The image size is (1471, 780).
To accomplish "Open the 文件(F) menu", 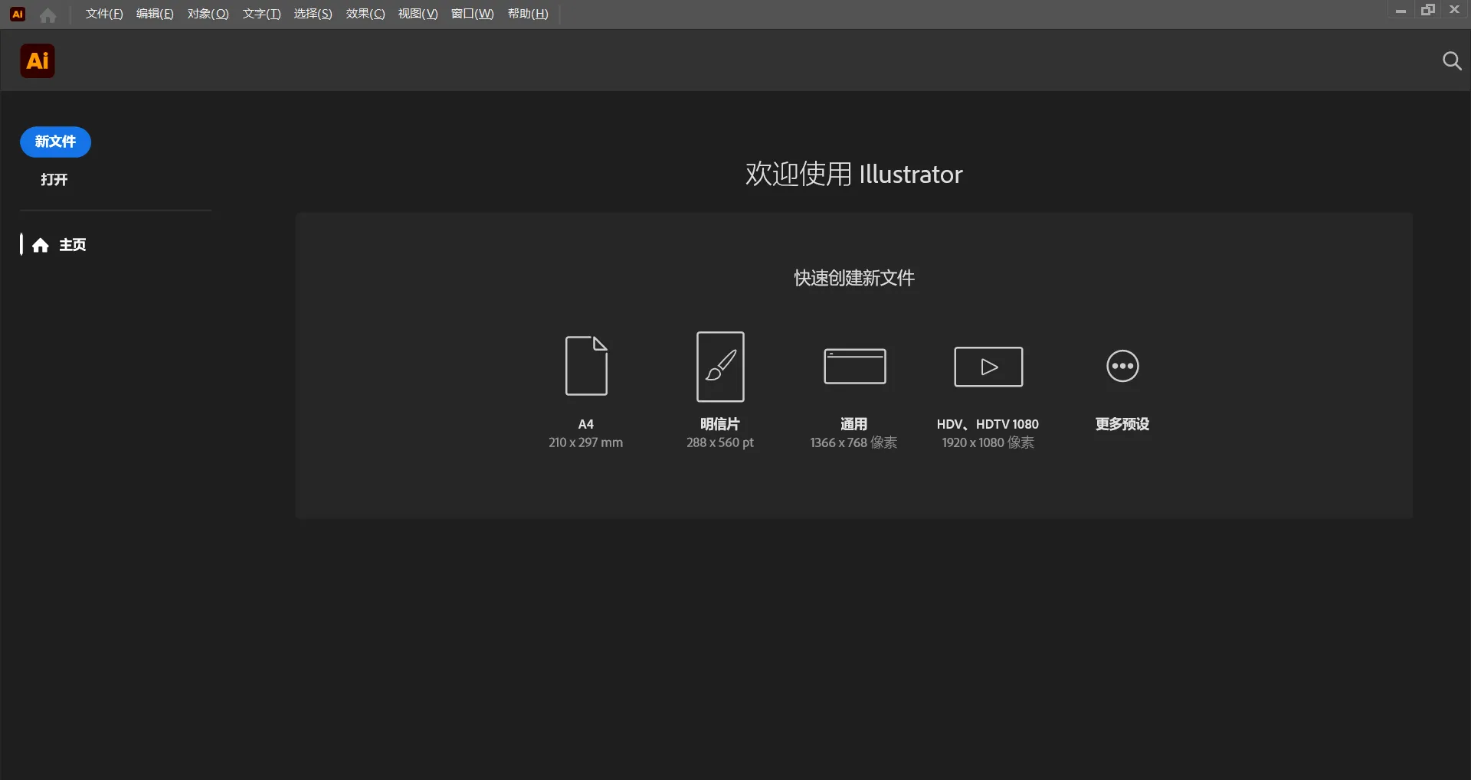I will click(103, 13).
